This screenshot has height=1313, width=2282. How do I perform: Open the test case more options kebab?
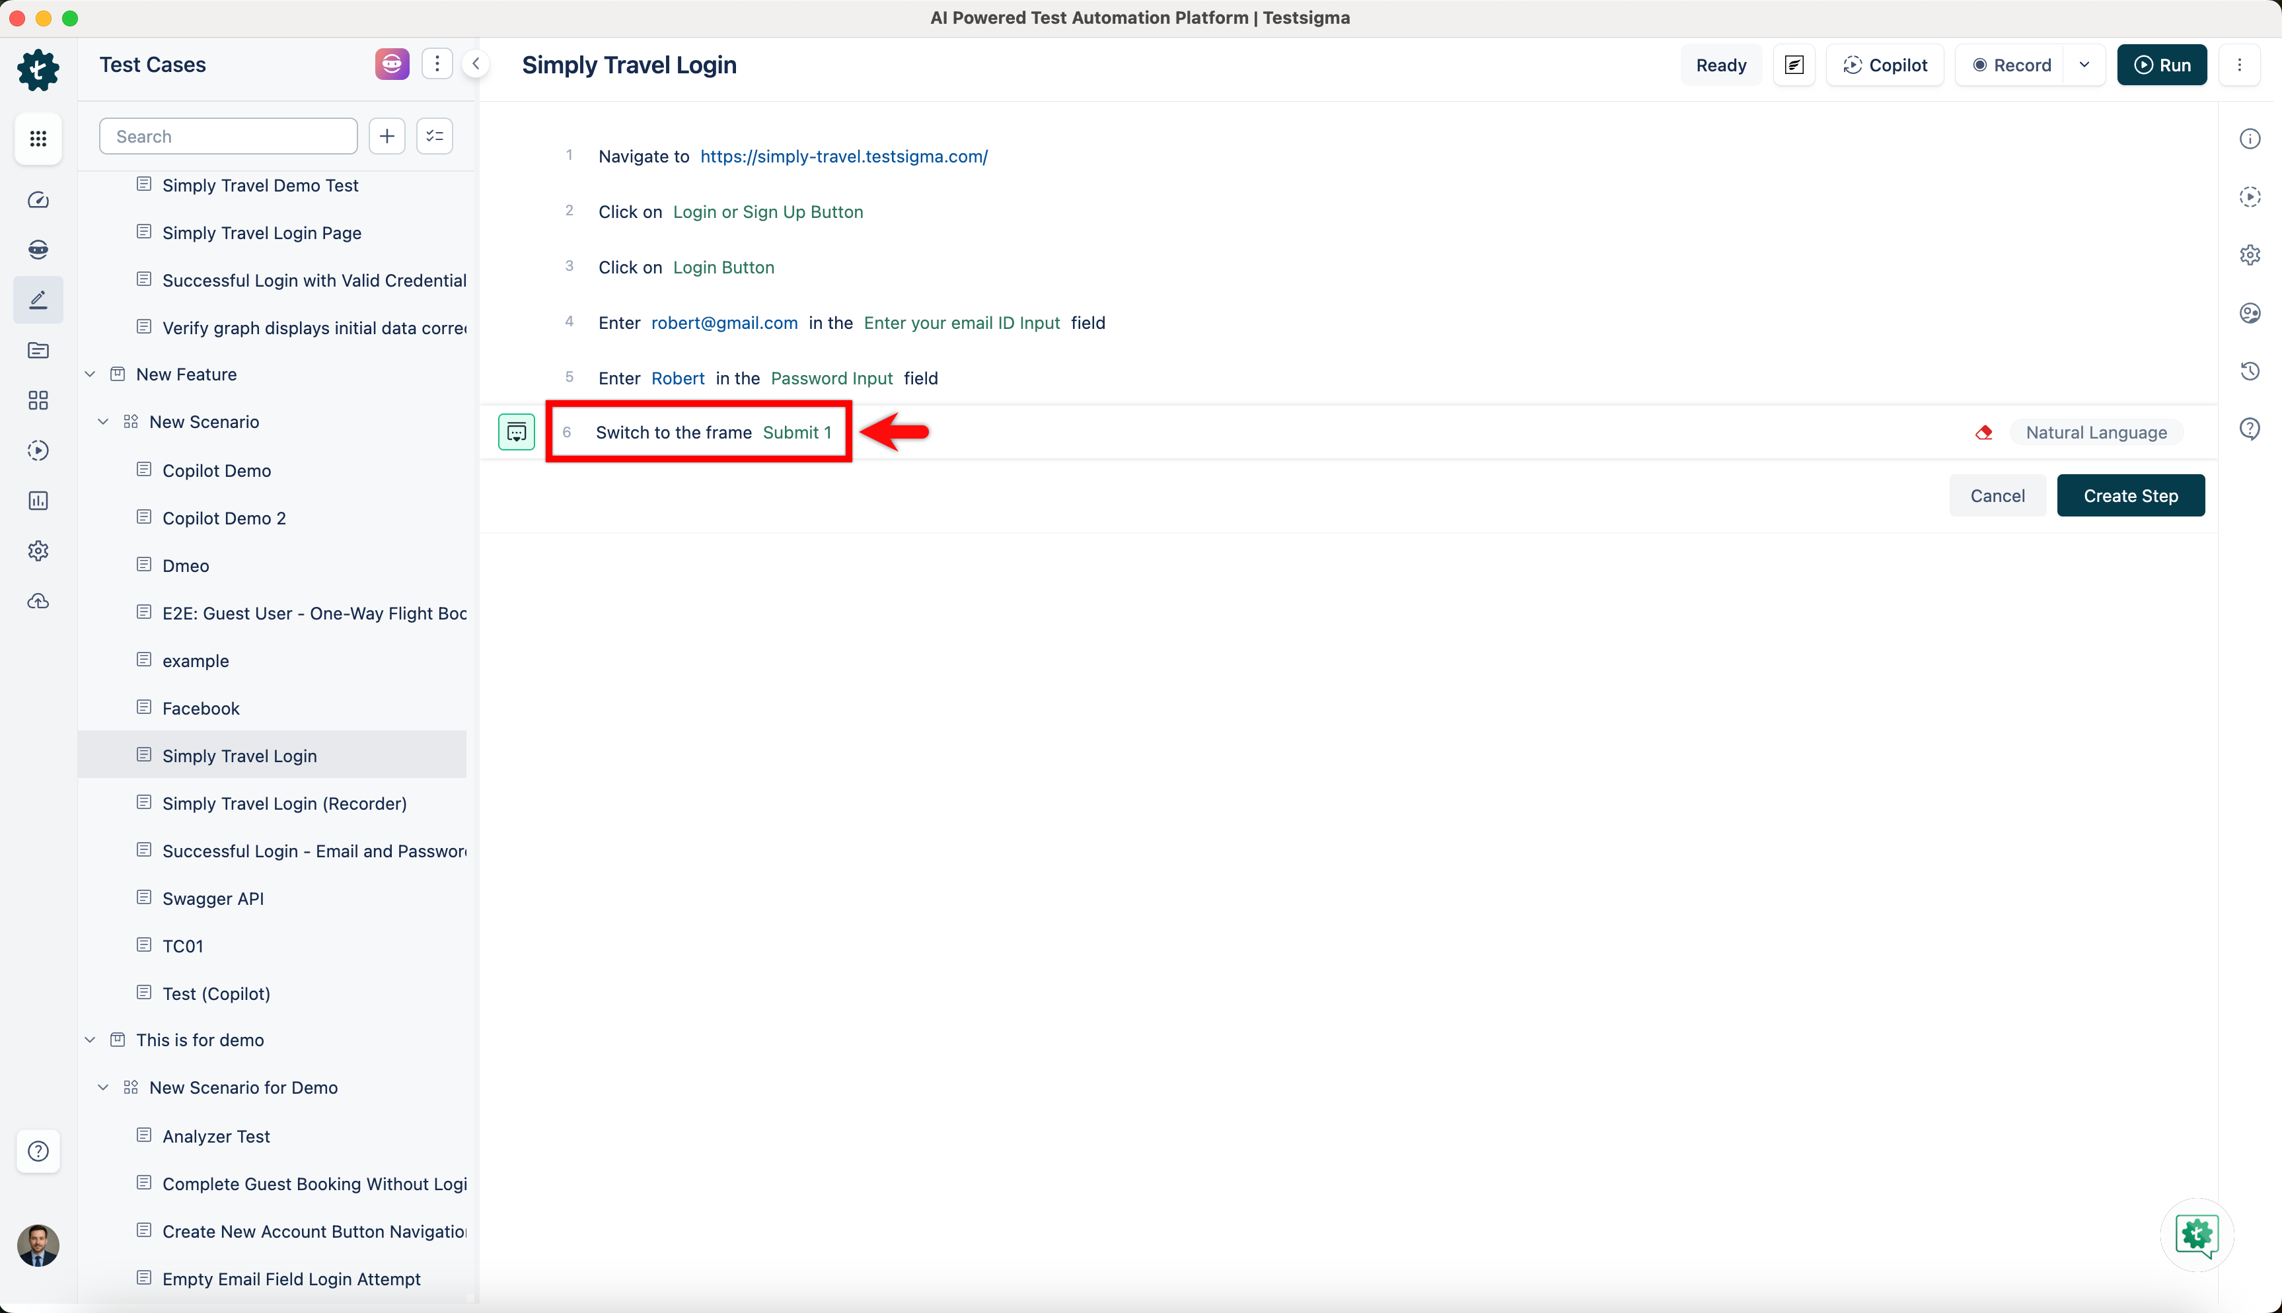tap(2240, 65)
